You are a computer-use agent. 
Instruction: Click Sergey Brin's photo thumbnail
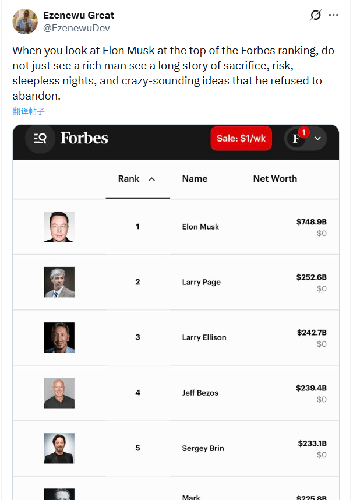coord(59,448)
